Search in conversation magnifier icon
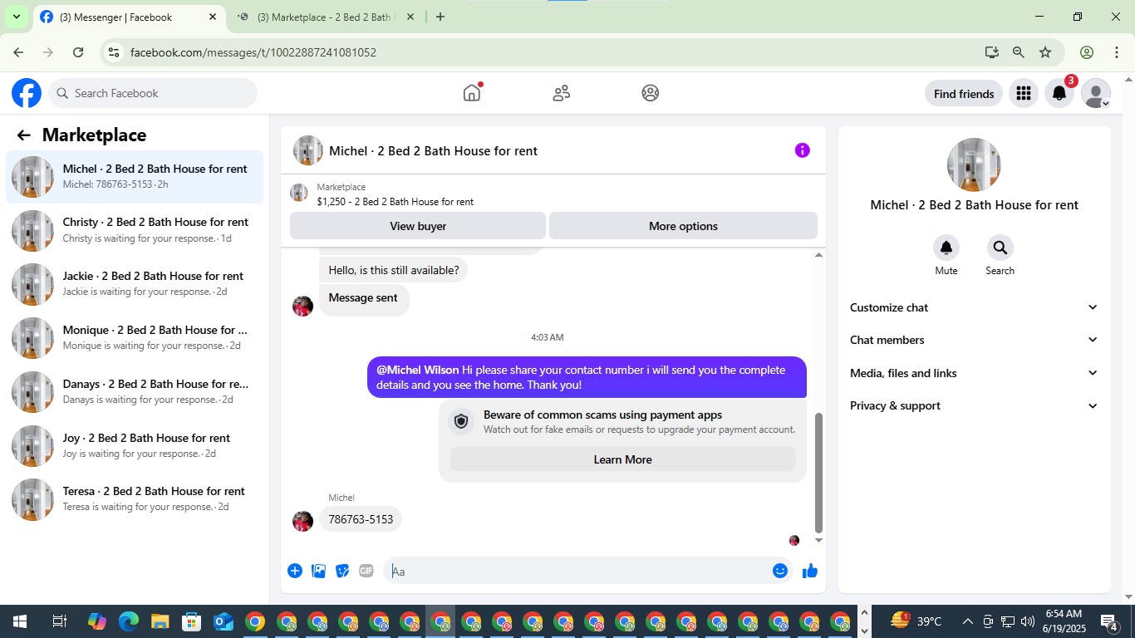Image resolution: width=1135 pixels, height=638 pixels. 1000,248
